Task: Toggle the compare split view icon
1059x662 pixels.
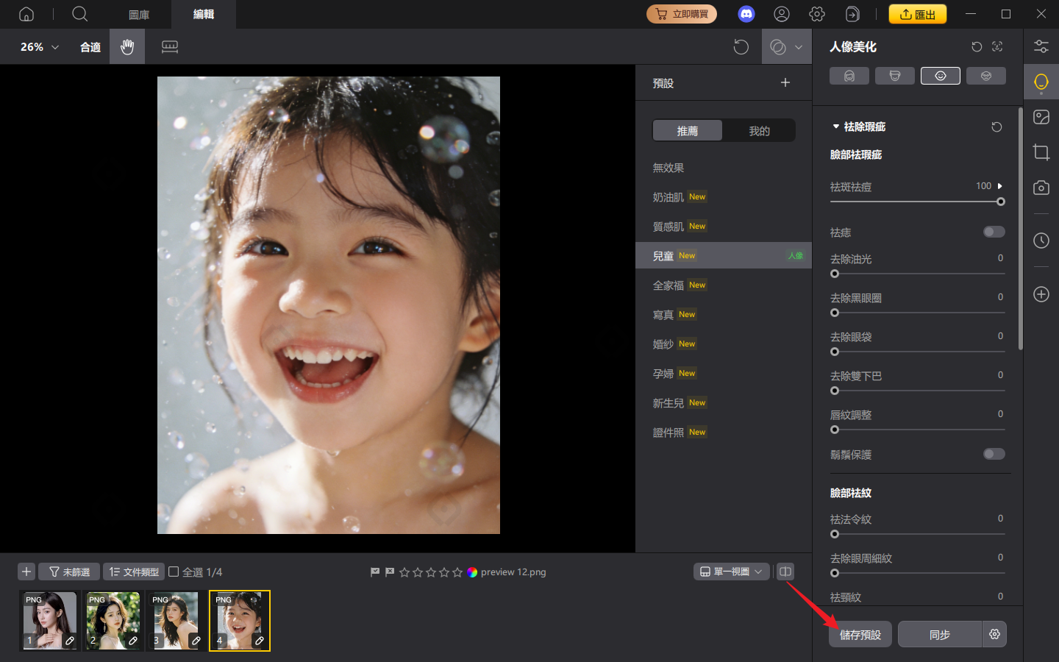Action: point(785,572)
